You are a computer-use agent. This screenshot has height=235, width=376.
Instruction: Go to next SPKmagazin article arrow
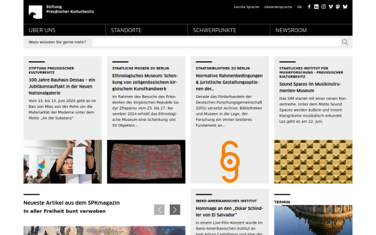175,209
